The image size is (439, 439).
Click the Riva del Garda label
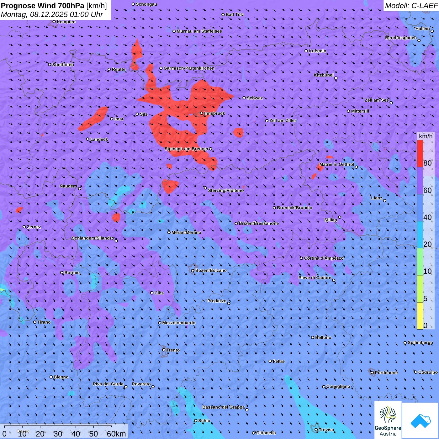(x=108, y=384)
